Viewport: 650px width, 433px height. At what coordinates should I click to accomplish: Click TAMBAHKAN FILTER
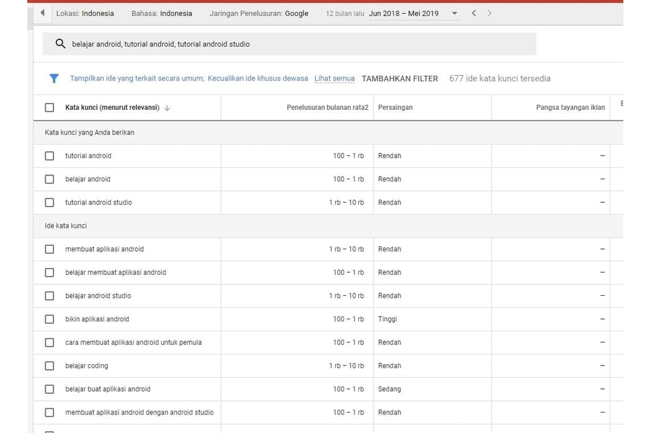coord(399,78)
